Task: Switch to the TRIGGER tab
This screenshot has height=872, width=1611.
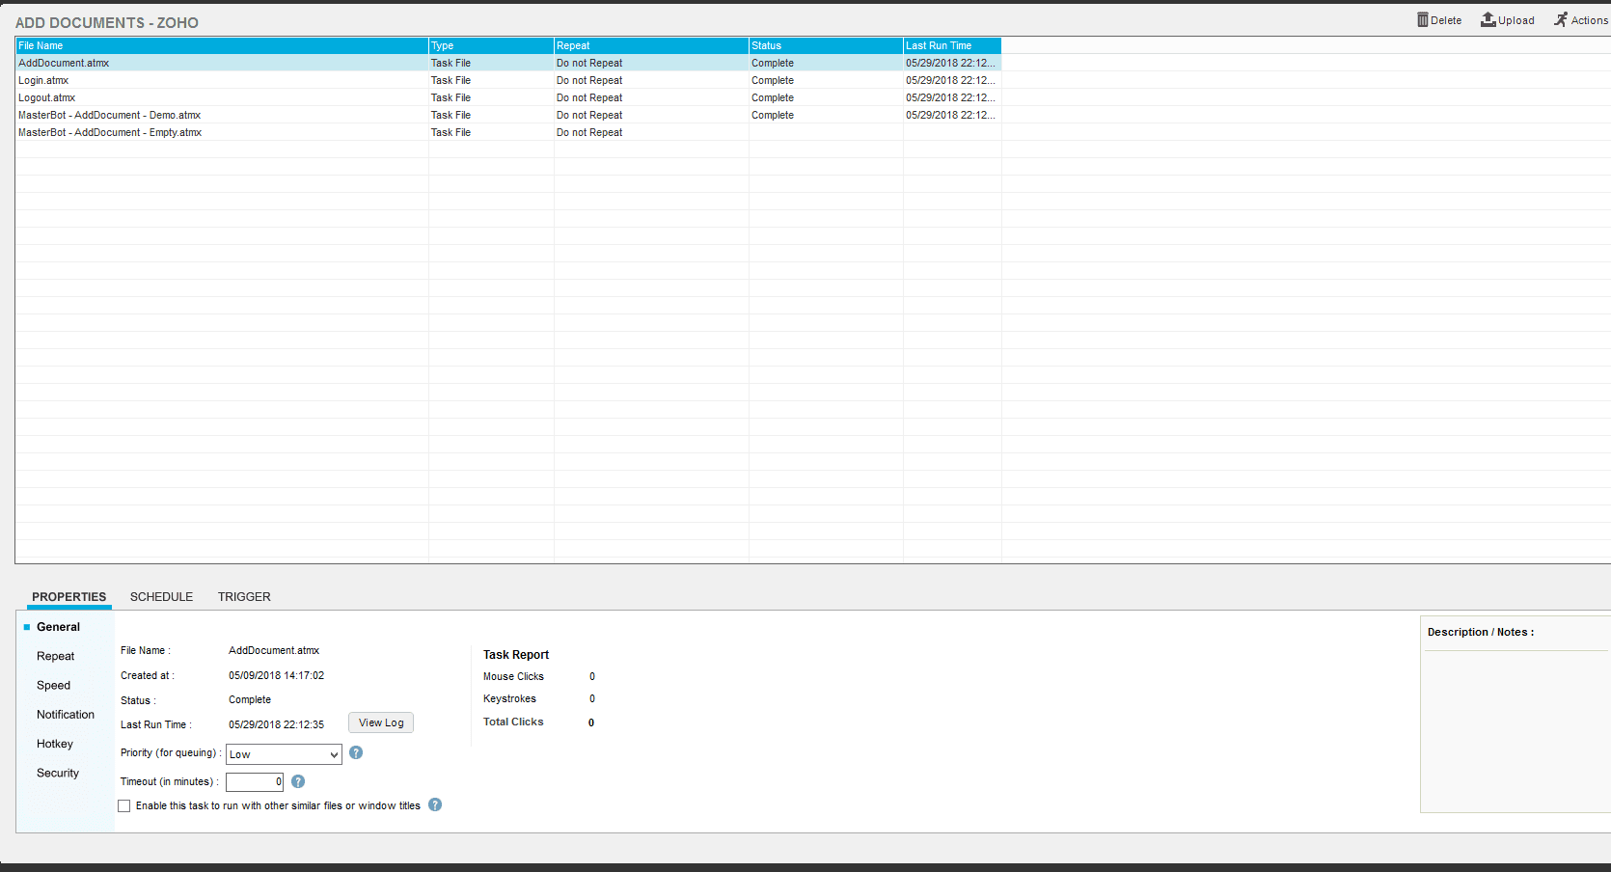Action: tap(244, 597)
